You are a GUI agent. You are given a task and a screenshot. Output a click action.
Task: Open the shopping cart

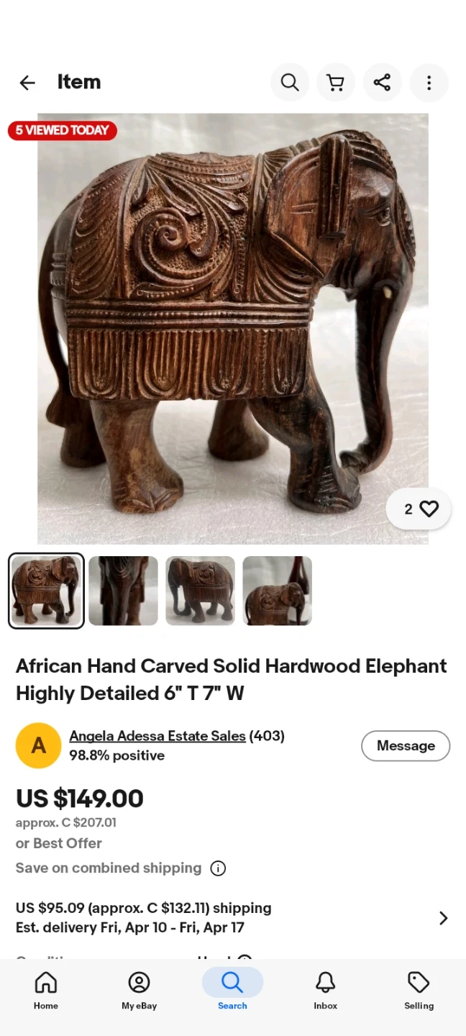pos(336,83)
